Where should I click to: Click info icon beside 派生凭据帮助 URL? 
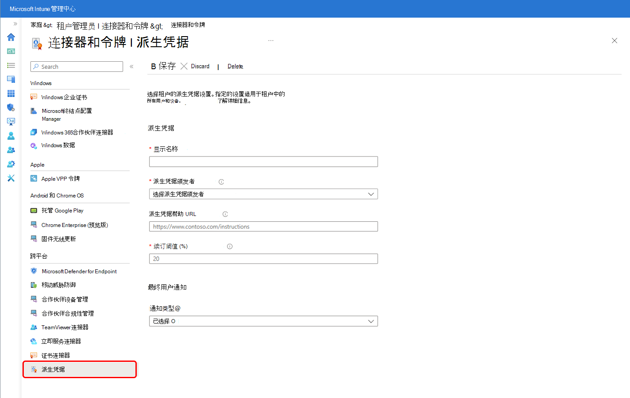click(x=225, y=214)
